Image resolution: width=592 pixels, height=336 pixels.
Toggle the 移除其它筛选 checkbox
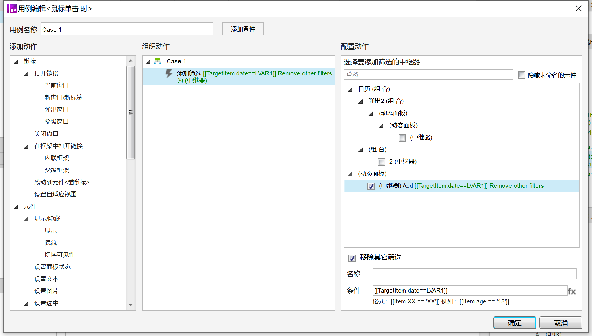(x=352, y=258)
